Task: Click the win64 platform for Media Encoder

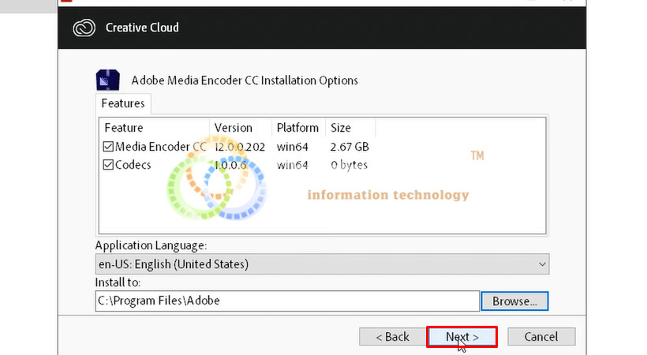Action: [293, 147]
